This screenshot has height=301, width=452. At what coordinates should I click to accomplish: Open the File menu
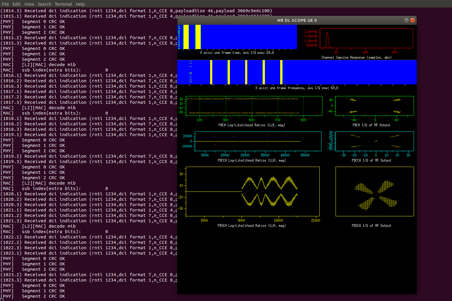(x=5, y=4)
